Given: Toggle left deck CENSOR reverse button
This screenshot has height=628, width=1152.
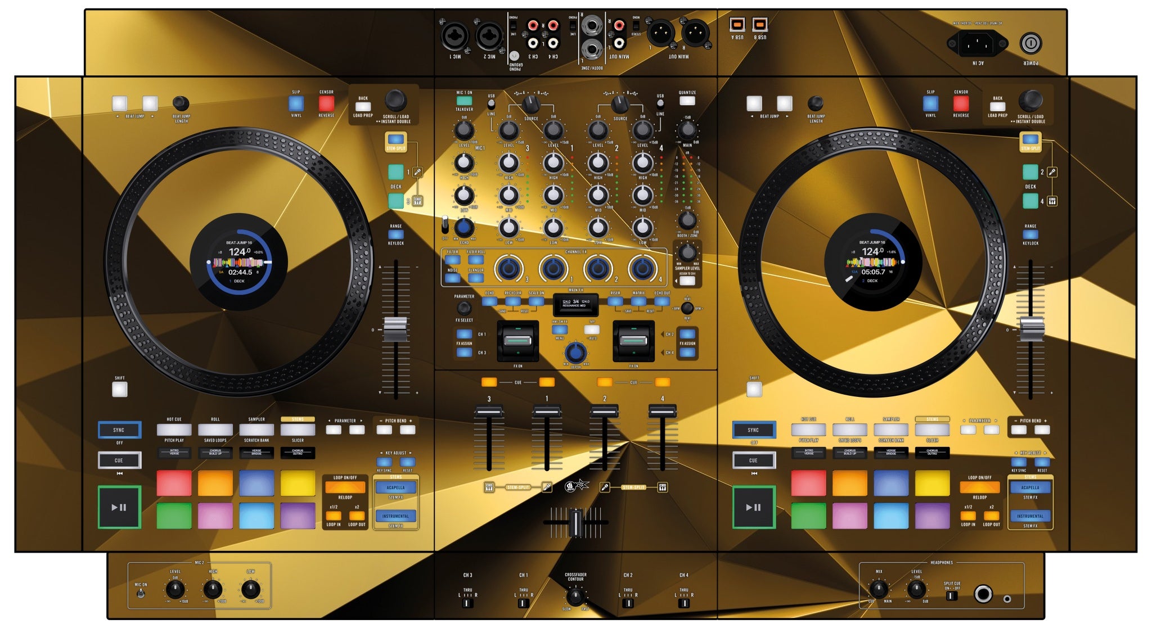Looking at the screenshot, I should coord(326,103).
